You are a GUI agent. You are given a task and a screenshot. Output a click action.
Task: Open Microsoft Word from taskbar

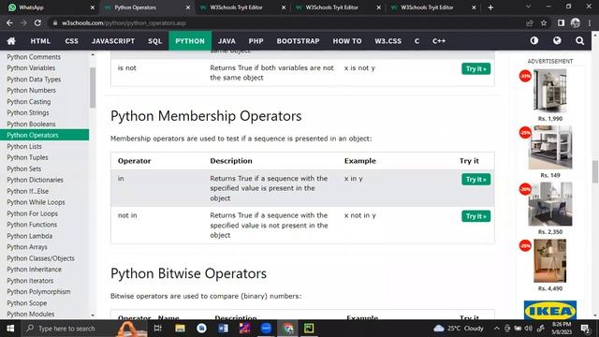click(223, 329)
